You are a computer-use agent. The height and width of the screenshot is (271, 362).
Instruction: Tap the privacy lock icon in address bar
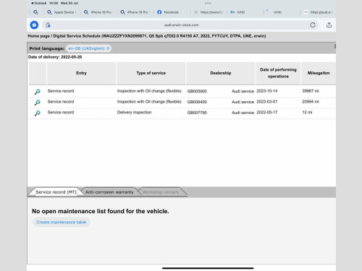[x=48, y=25]
